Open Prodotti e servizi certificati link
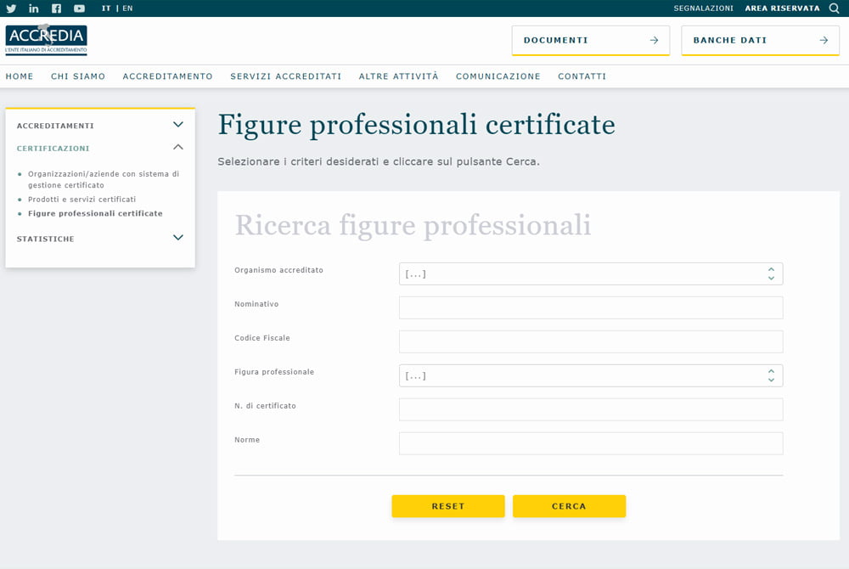 tap(82, 200)
